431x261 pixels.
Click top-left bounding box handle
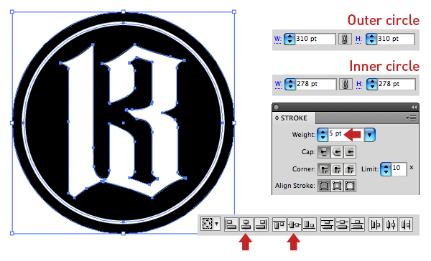pyautogui.click(x=12, y=11)
